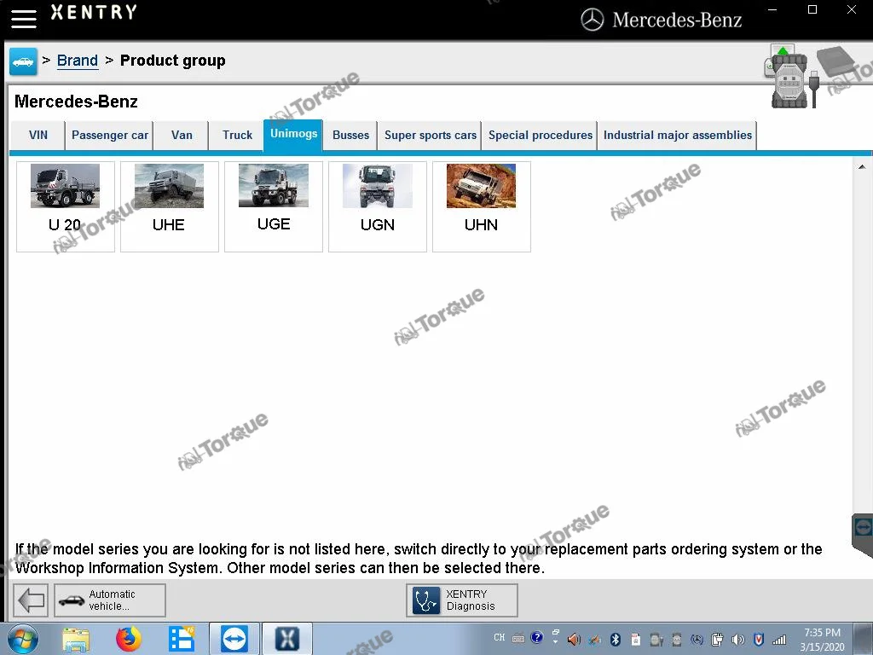The height and width of the screenshot is (655, 873).
Task: Click the blue car home icon
Action: pyautogui.click(x=23, y=61)
